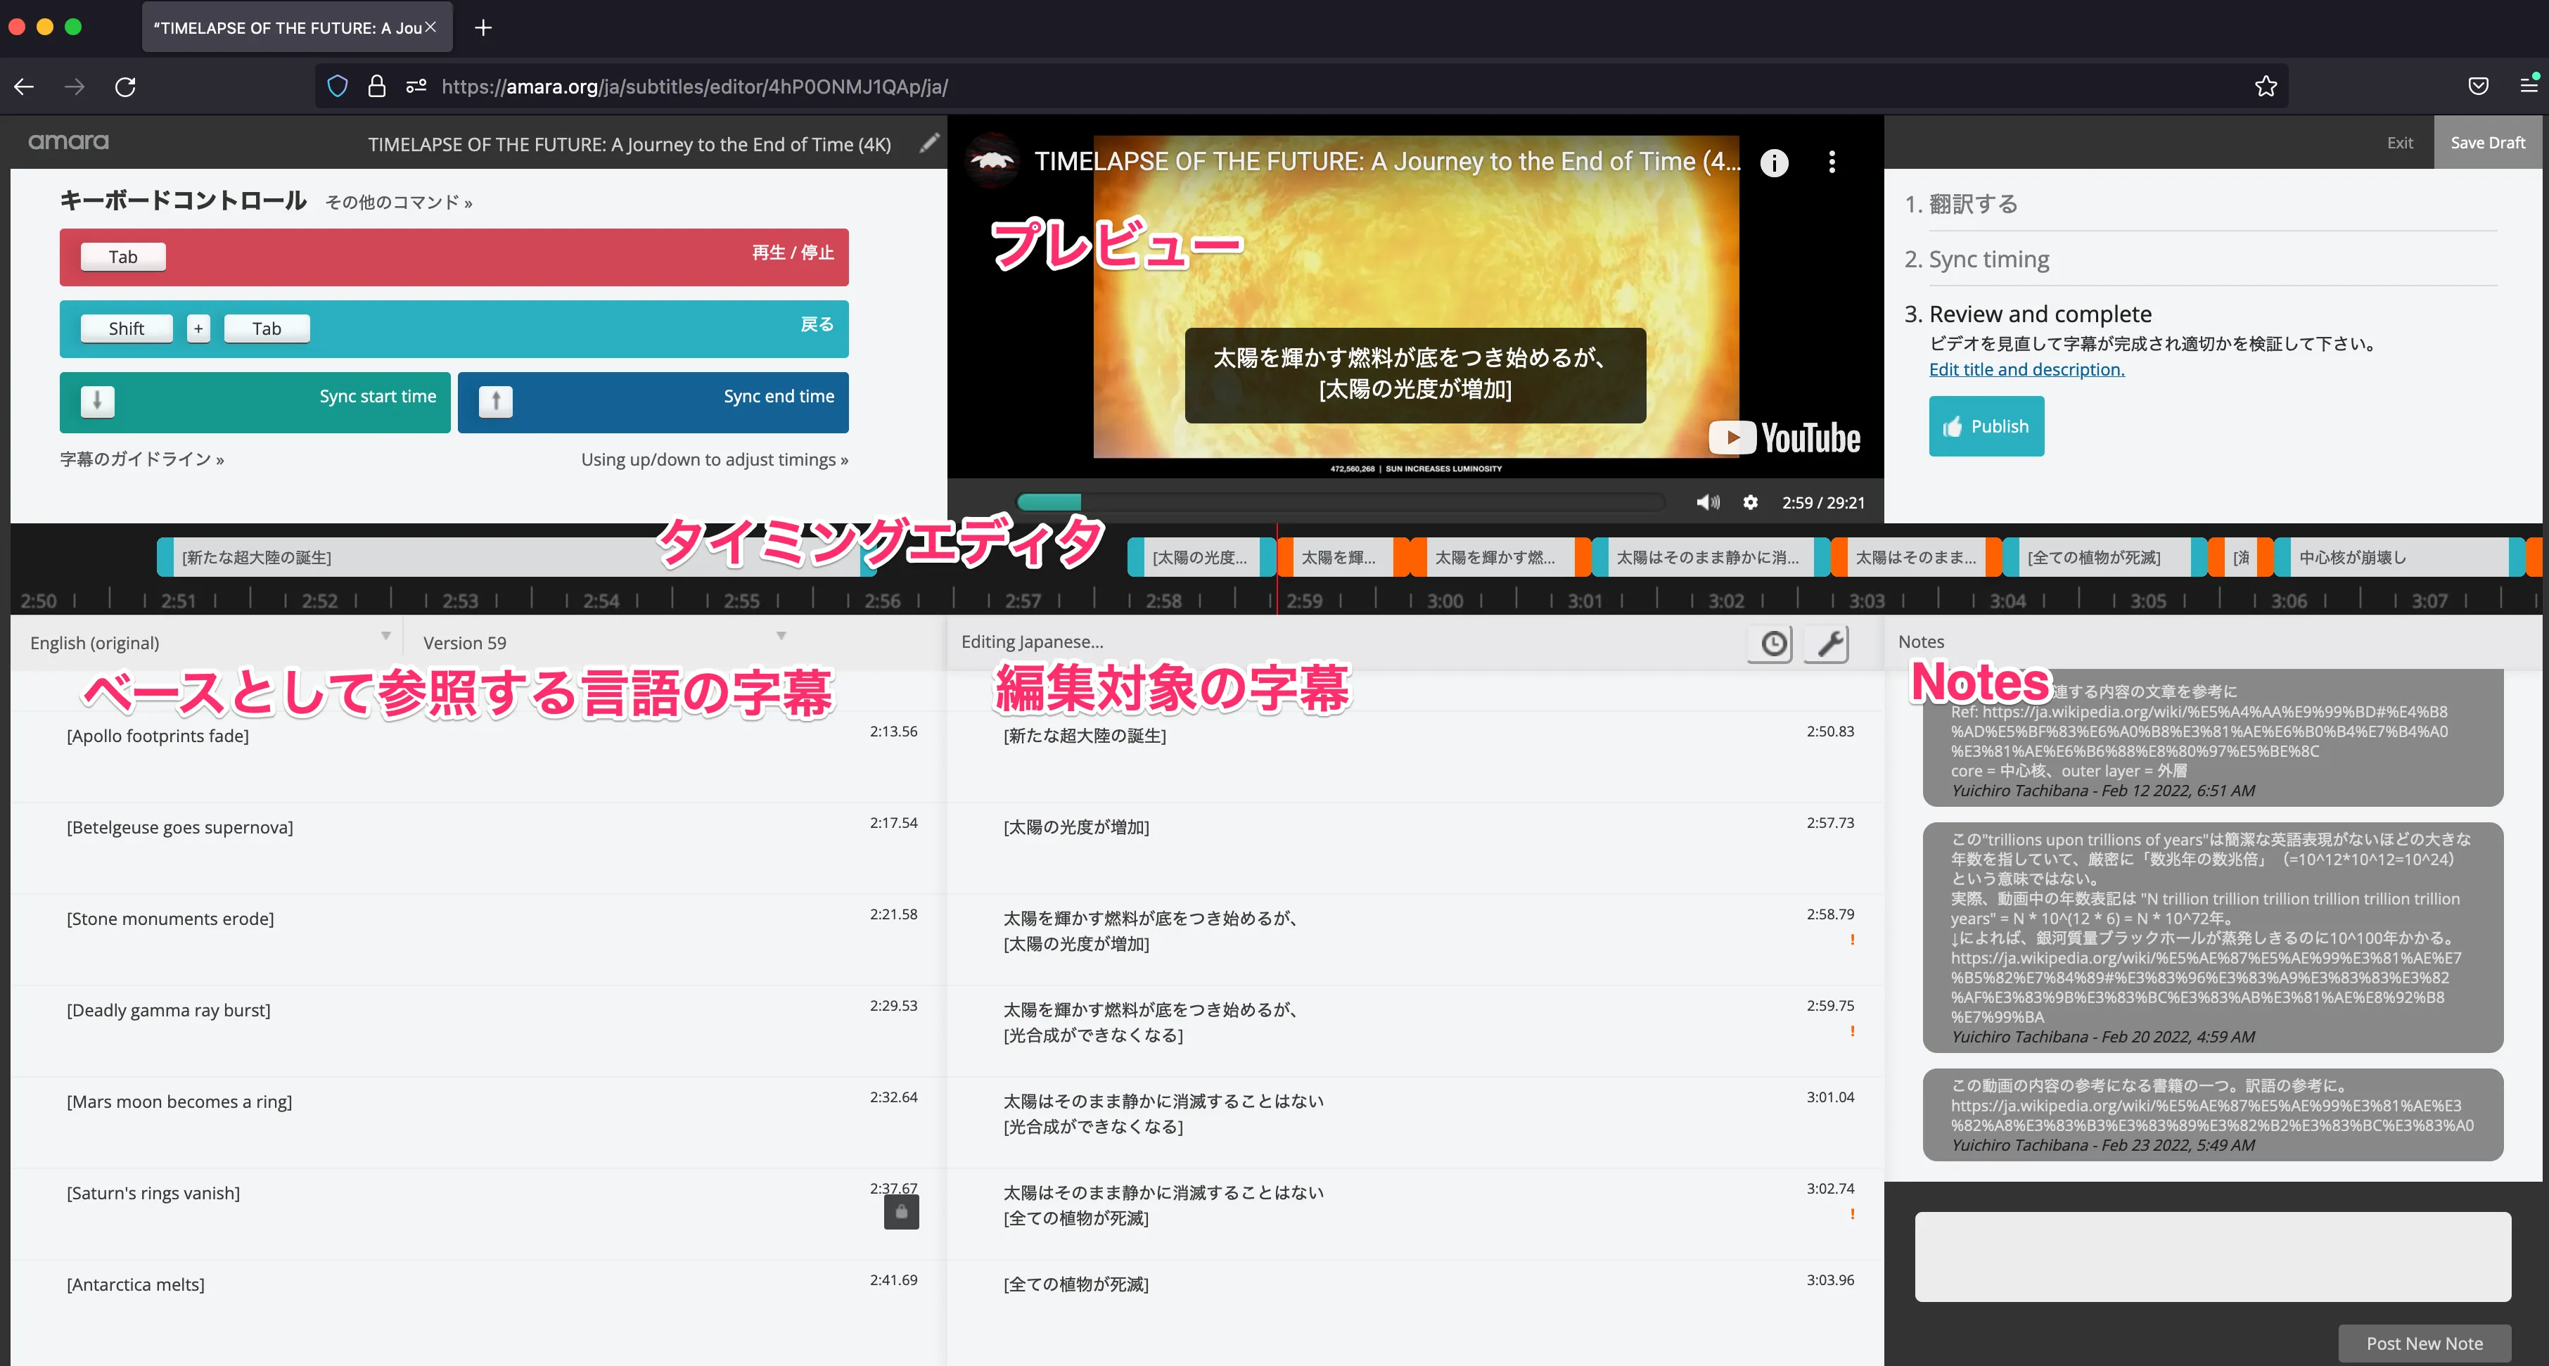Click the Publish button
The width and height of the screenshot is (2549, 1366).
[x=1986, y=427]
